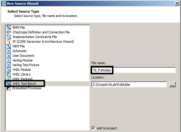Click the Implementation Constraints File icon
This screenshot has height=132, width=181.
click(x=9, y=37)
